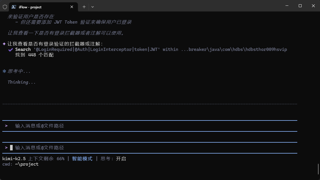
Task: Click the spinner icon next to 思考中
Action: tap(4, 71)
